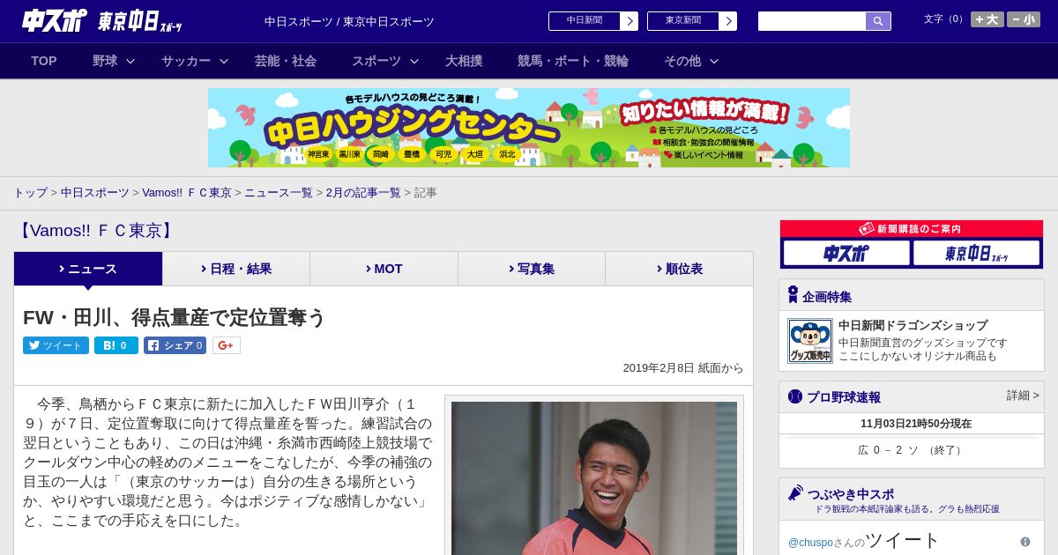
Task: Open 競馬・ボート・競輪 section
Action: (573, 61)
